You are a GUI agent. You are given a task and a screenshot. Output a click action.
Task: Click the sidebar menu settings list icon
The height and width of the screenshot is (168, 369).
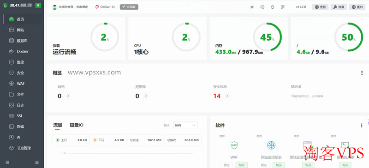pyautogui.click(x=36, y=162)
